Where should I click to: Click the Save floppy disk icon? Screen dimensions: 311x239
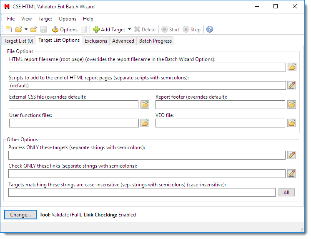[x=43, y=29]
